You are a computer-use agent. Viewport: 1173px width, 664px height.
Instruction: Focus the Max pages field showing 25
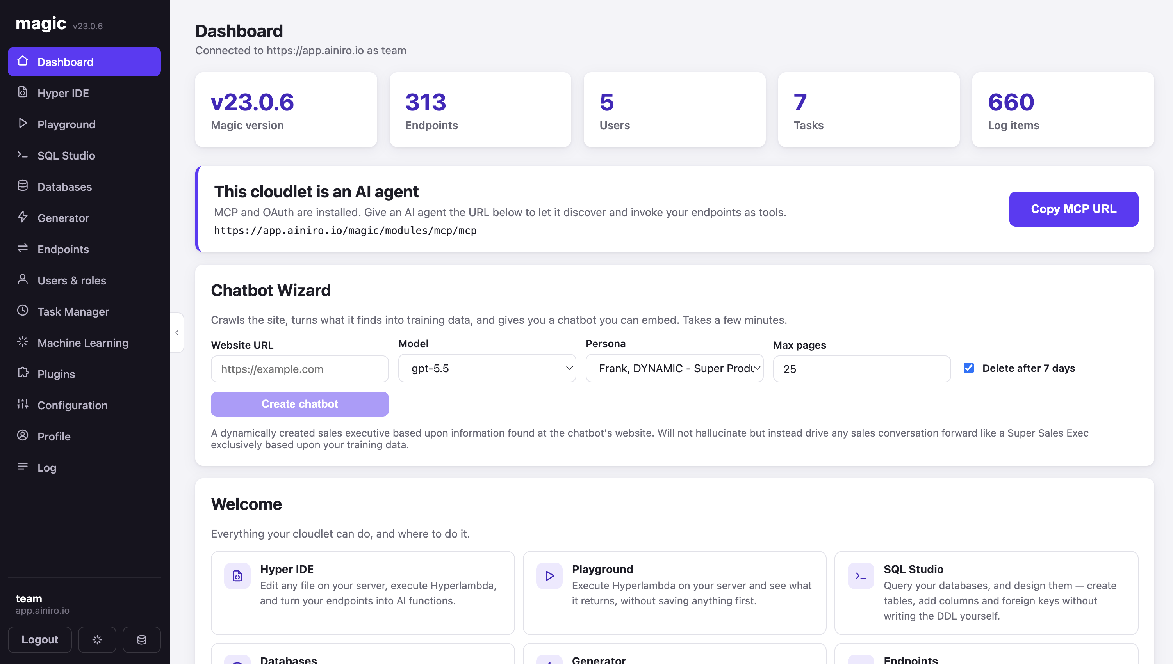click(862, 369)
